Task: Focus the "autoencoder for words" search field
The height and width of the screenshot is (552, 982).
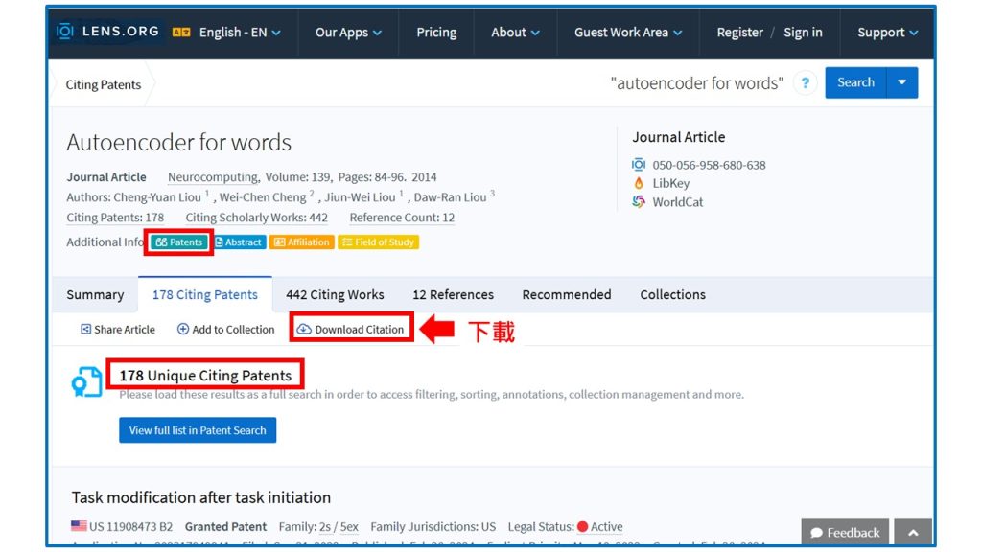Action: (696, 83)
